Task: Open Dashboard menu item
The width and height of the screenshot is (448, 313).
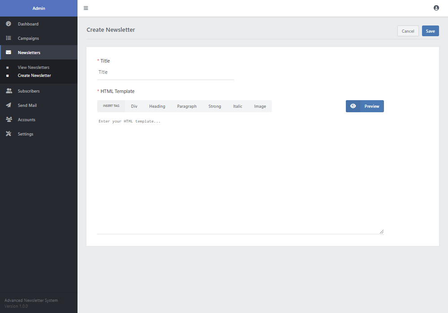Action: [x=39, y=24]
